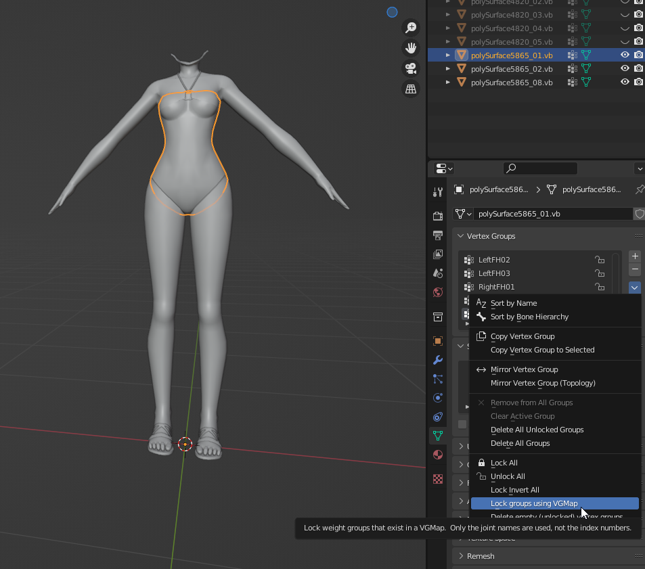Choose Lock groups using VGMap

pos(555,503)
